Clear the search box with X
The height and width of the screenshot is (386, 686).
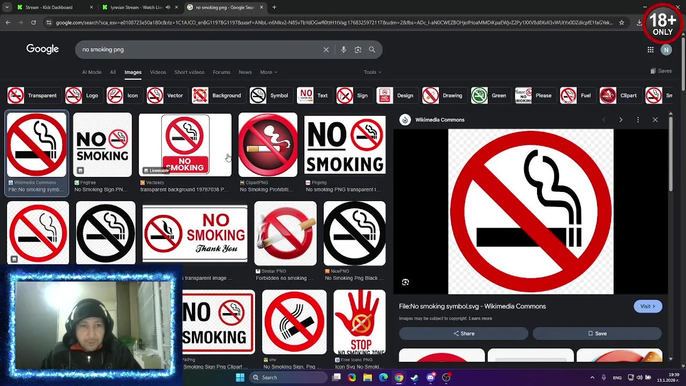(326, 49)
